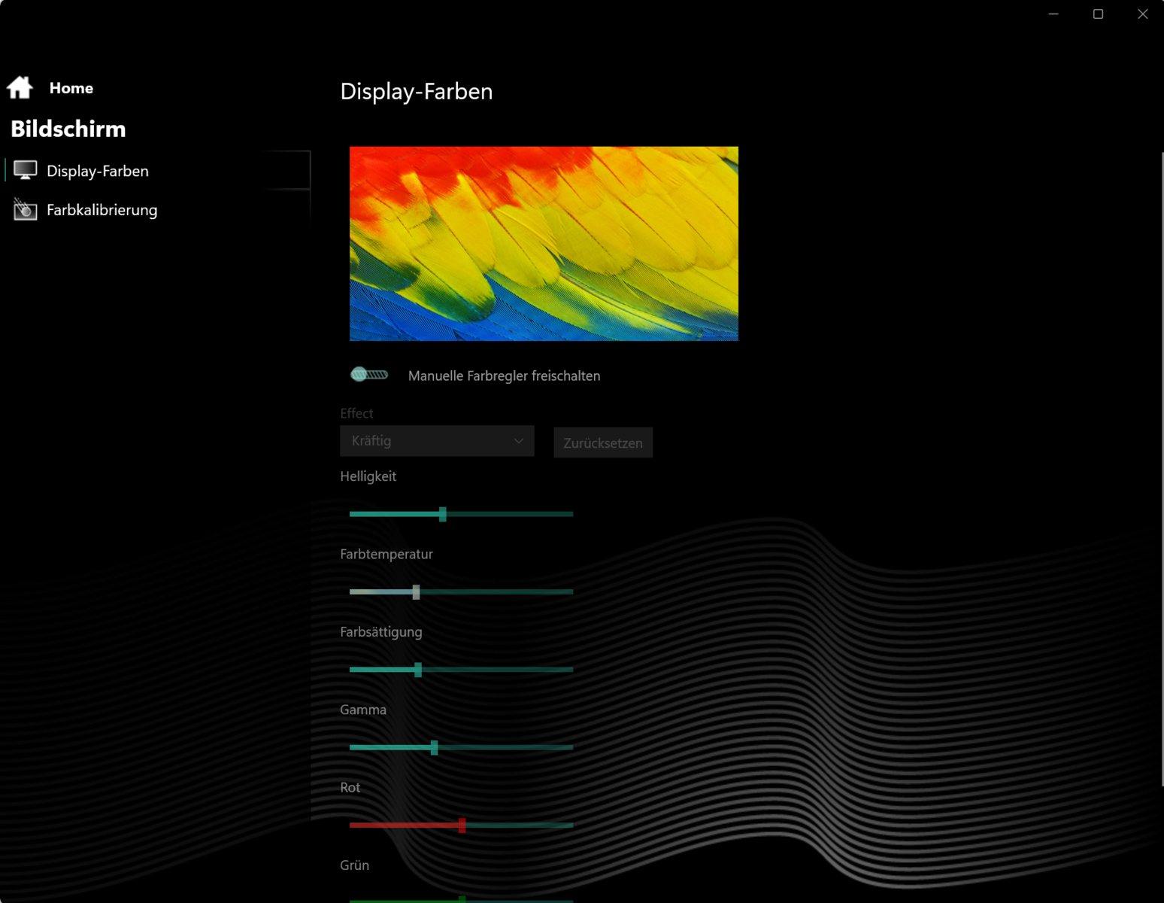Click the Gamma label

point(363,710)
